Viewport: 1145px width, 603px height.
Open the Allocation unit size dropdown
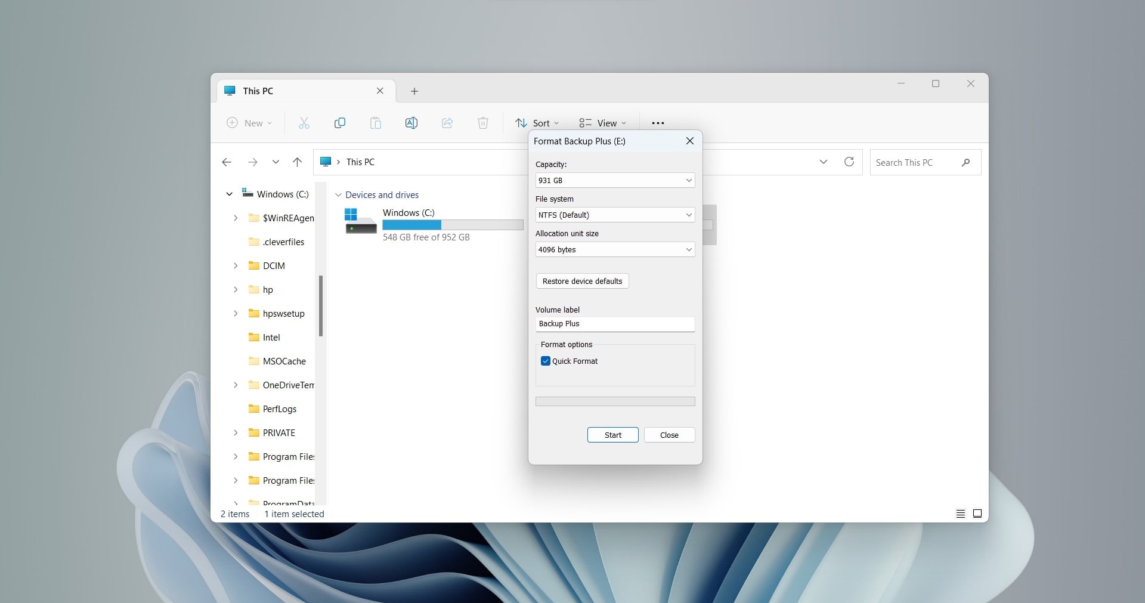pos(614,249)
